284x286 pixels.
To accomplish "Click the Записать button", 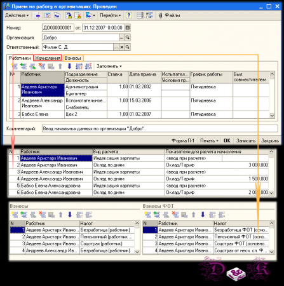I will click(x=246, y=140).
